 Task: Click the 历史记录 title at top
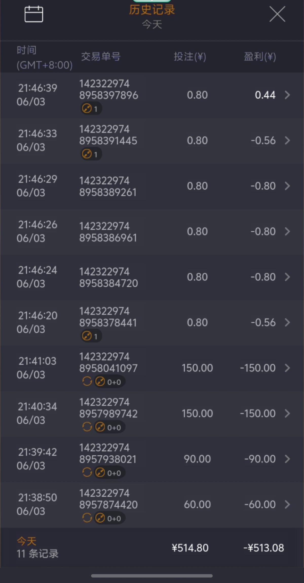(x=152, y=10)
